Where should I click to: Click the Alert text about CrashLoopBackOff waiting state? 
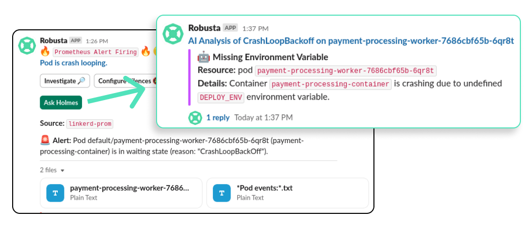click(x=171, y=146)
